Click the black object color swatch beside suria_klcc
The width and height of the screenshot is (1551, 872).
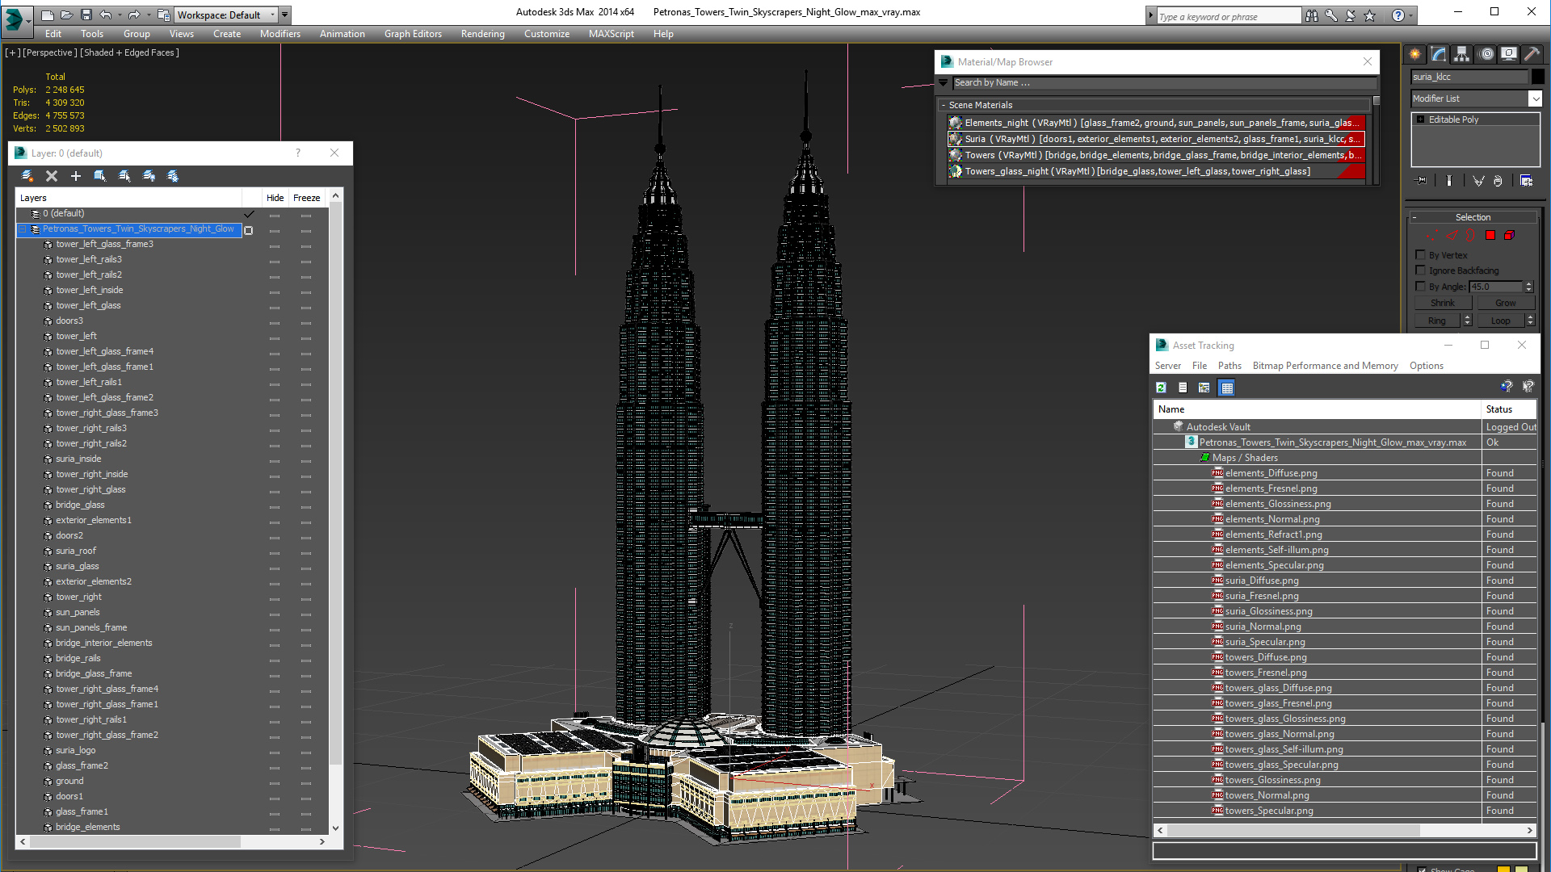coord(1538,77)
